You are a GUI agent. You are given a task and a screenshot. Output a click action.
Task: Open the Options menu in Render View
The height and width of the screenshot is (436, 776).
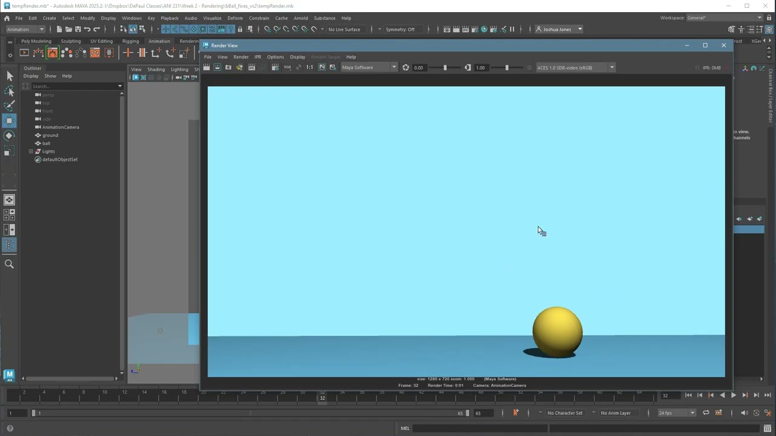click(275, 57)
